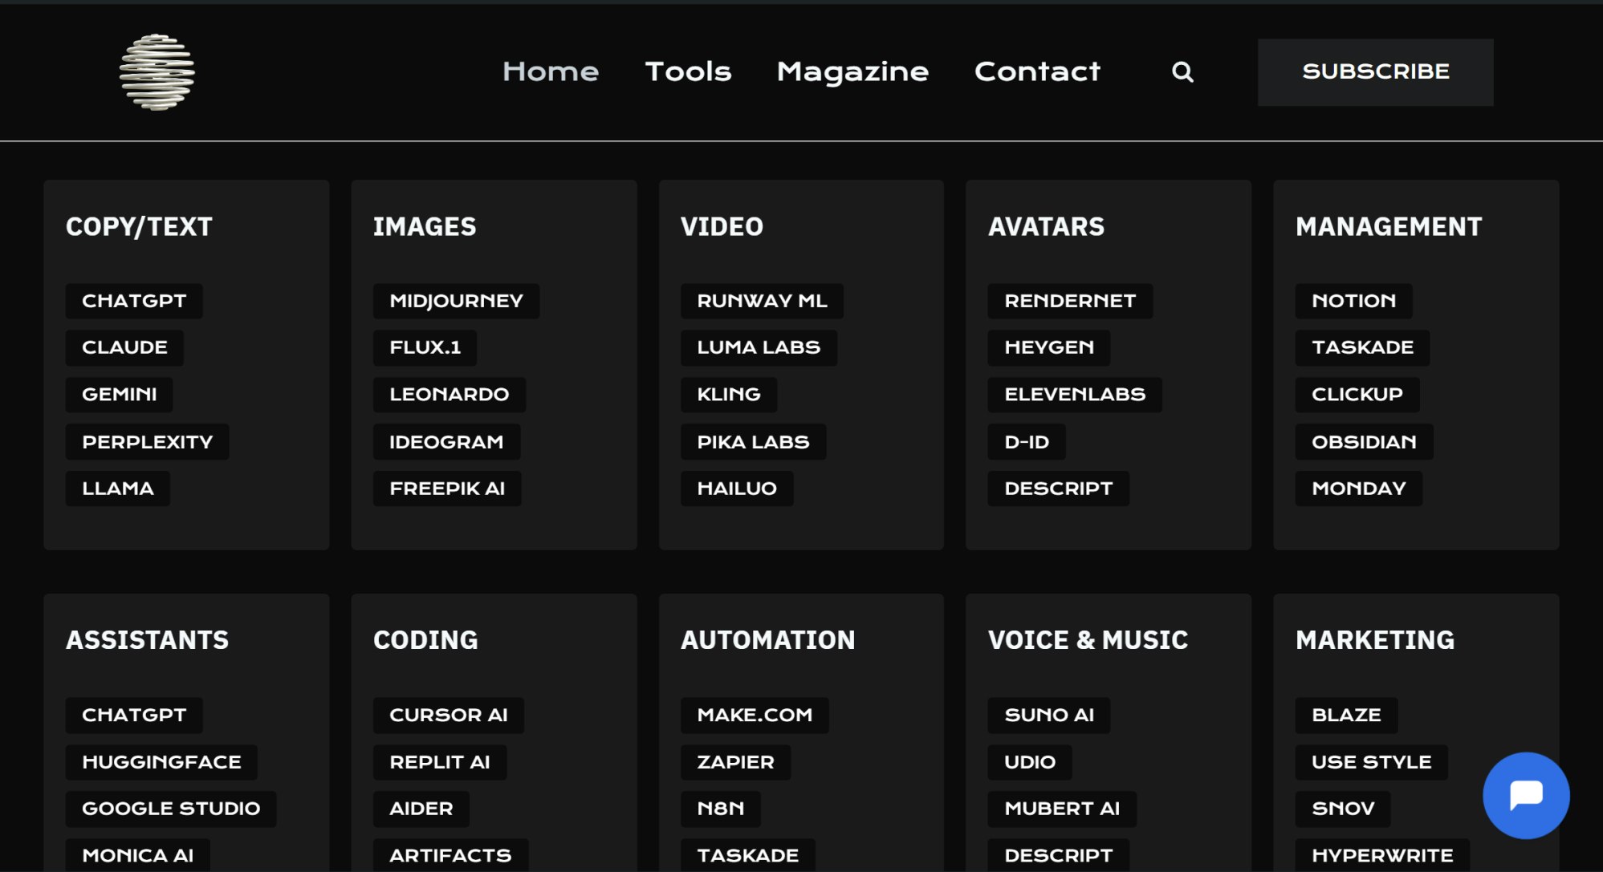The height and width of the screenshot is (872, 1603).
Task: Open the Tools menu item
Action: [688, 72]
